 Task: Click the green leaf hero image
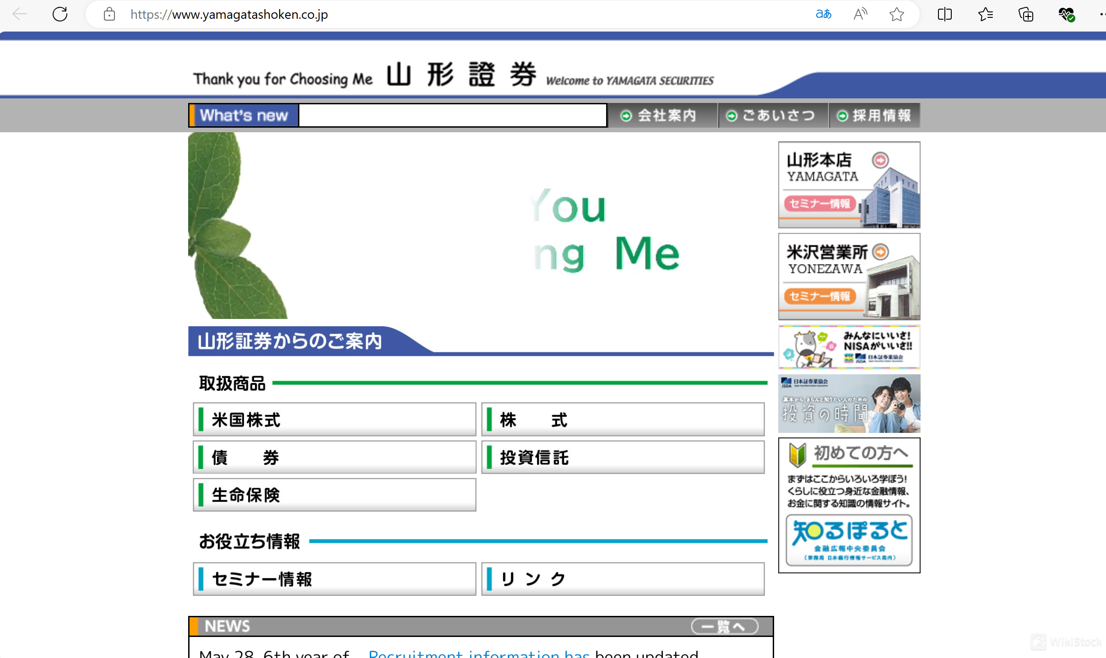(x=238, y=226)
